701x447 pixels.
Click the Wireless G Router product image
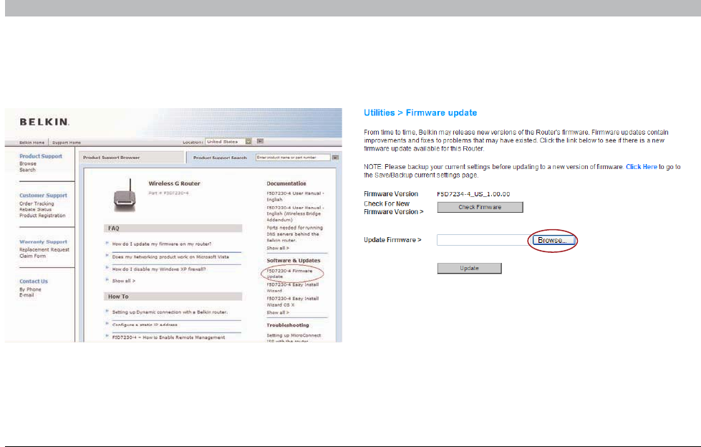pos(125,196)
